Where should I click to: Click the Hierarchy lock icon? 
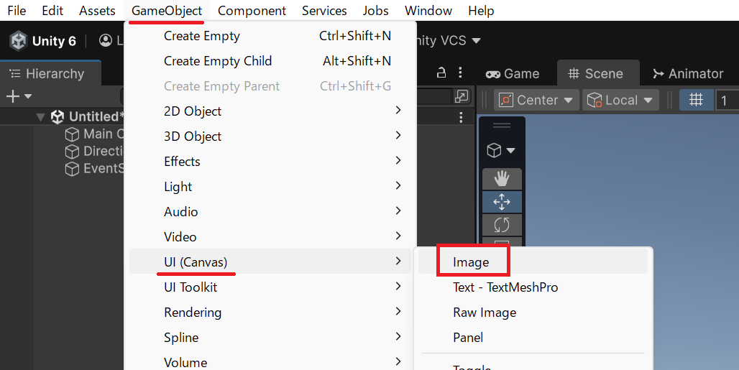click(441, 73)
